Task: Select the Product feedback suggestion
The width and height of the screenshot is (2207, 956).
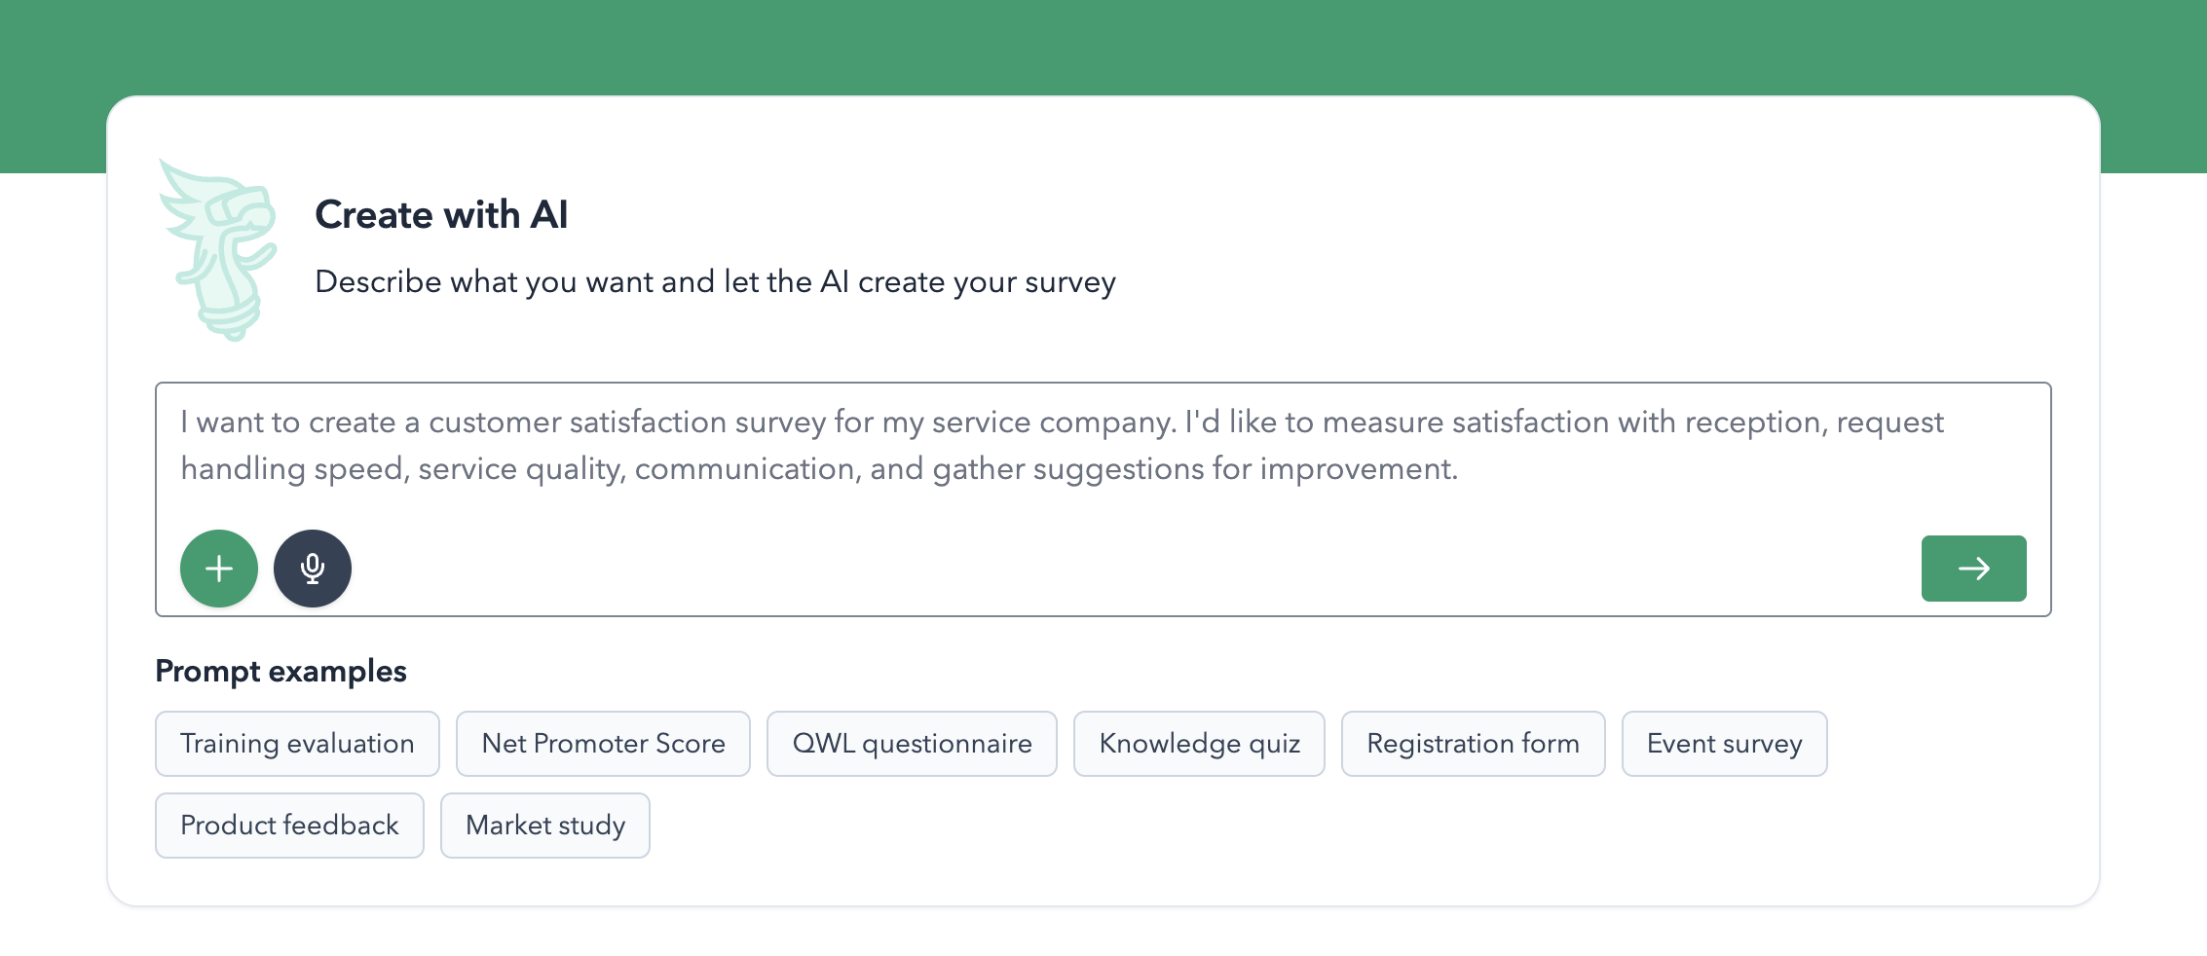Action: point(288,825)
